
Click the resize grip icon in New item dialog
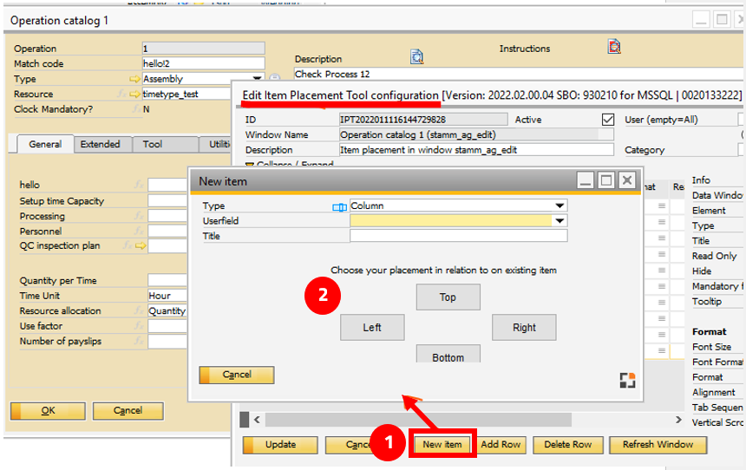[627, 380]
